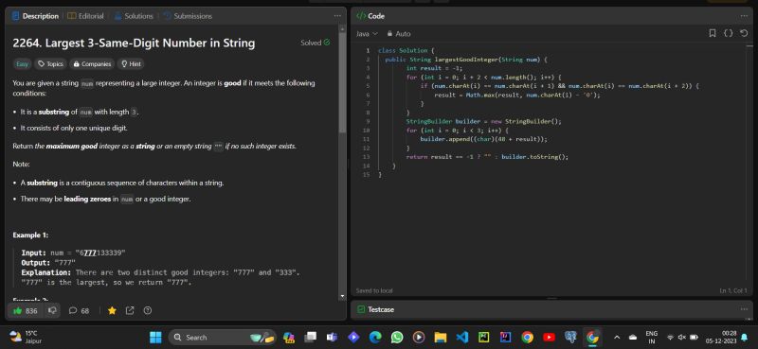Click the Code panel header label
Screen dimensions: 758x349
pyautogui.click(x=370, y=16)
